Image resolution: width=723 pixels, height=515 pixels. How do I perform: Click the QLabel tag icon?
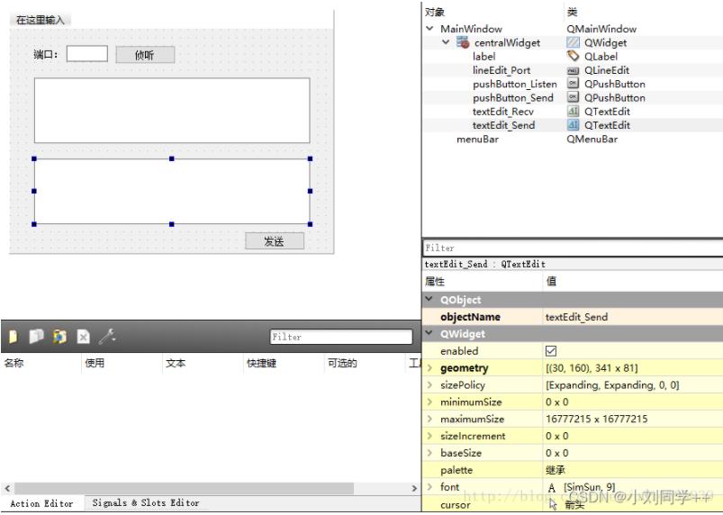click(x=573, y=56)
